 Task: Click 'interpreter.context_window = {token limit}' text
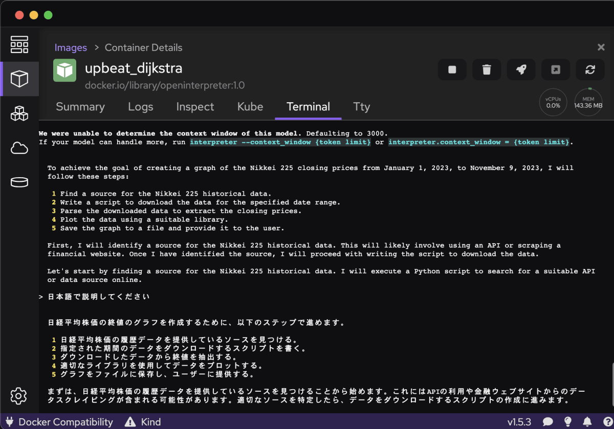click(478, 142)
